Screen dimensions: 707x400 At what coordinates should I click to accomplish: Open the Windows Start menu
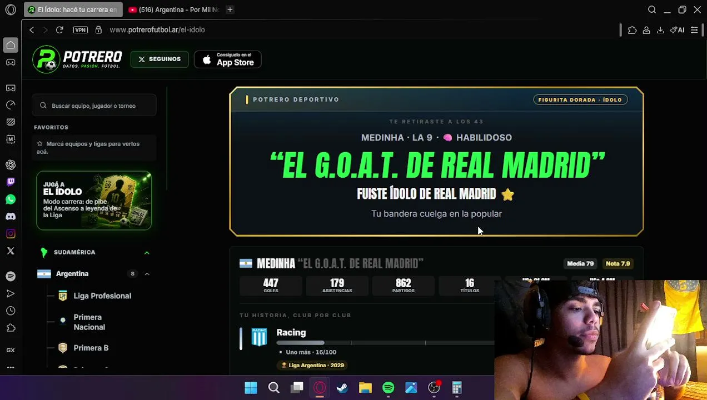pyautogui.click(x=251, y=387)
